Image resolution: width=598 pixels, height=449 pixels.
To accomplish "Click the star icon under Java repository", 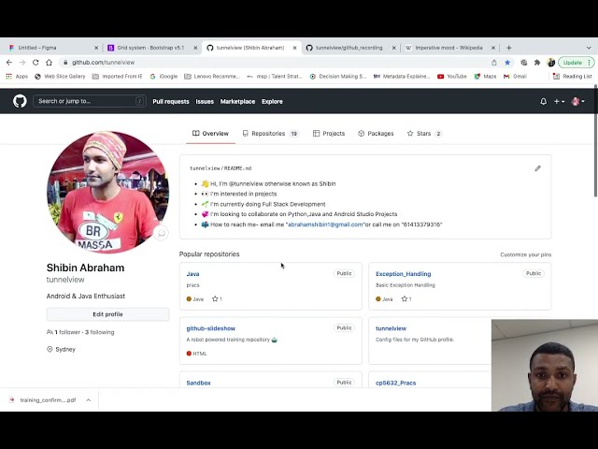I will click(215, 299).
